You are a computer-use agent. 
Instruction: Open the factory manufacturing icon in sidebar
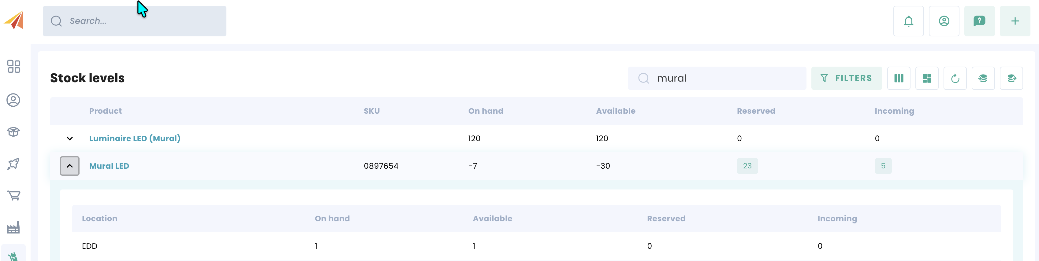pos(14,228)
